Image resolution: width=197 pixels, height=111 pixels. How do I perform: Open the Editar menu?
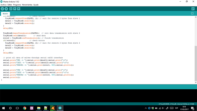point(10,5)
